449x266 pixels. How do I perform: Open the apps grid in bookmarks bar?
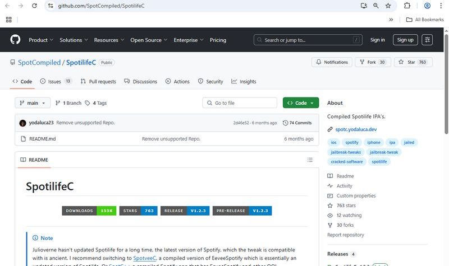click(x=9, y=20)
